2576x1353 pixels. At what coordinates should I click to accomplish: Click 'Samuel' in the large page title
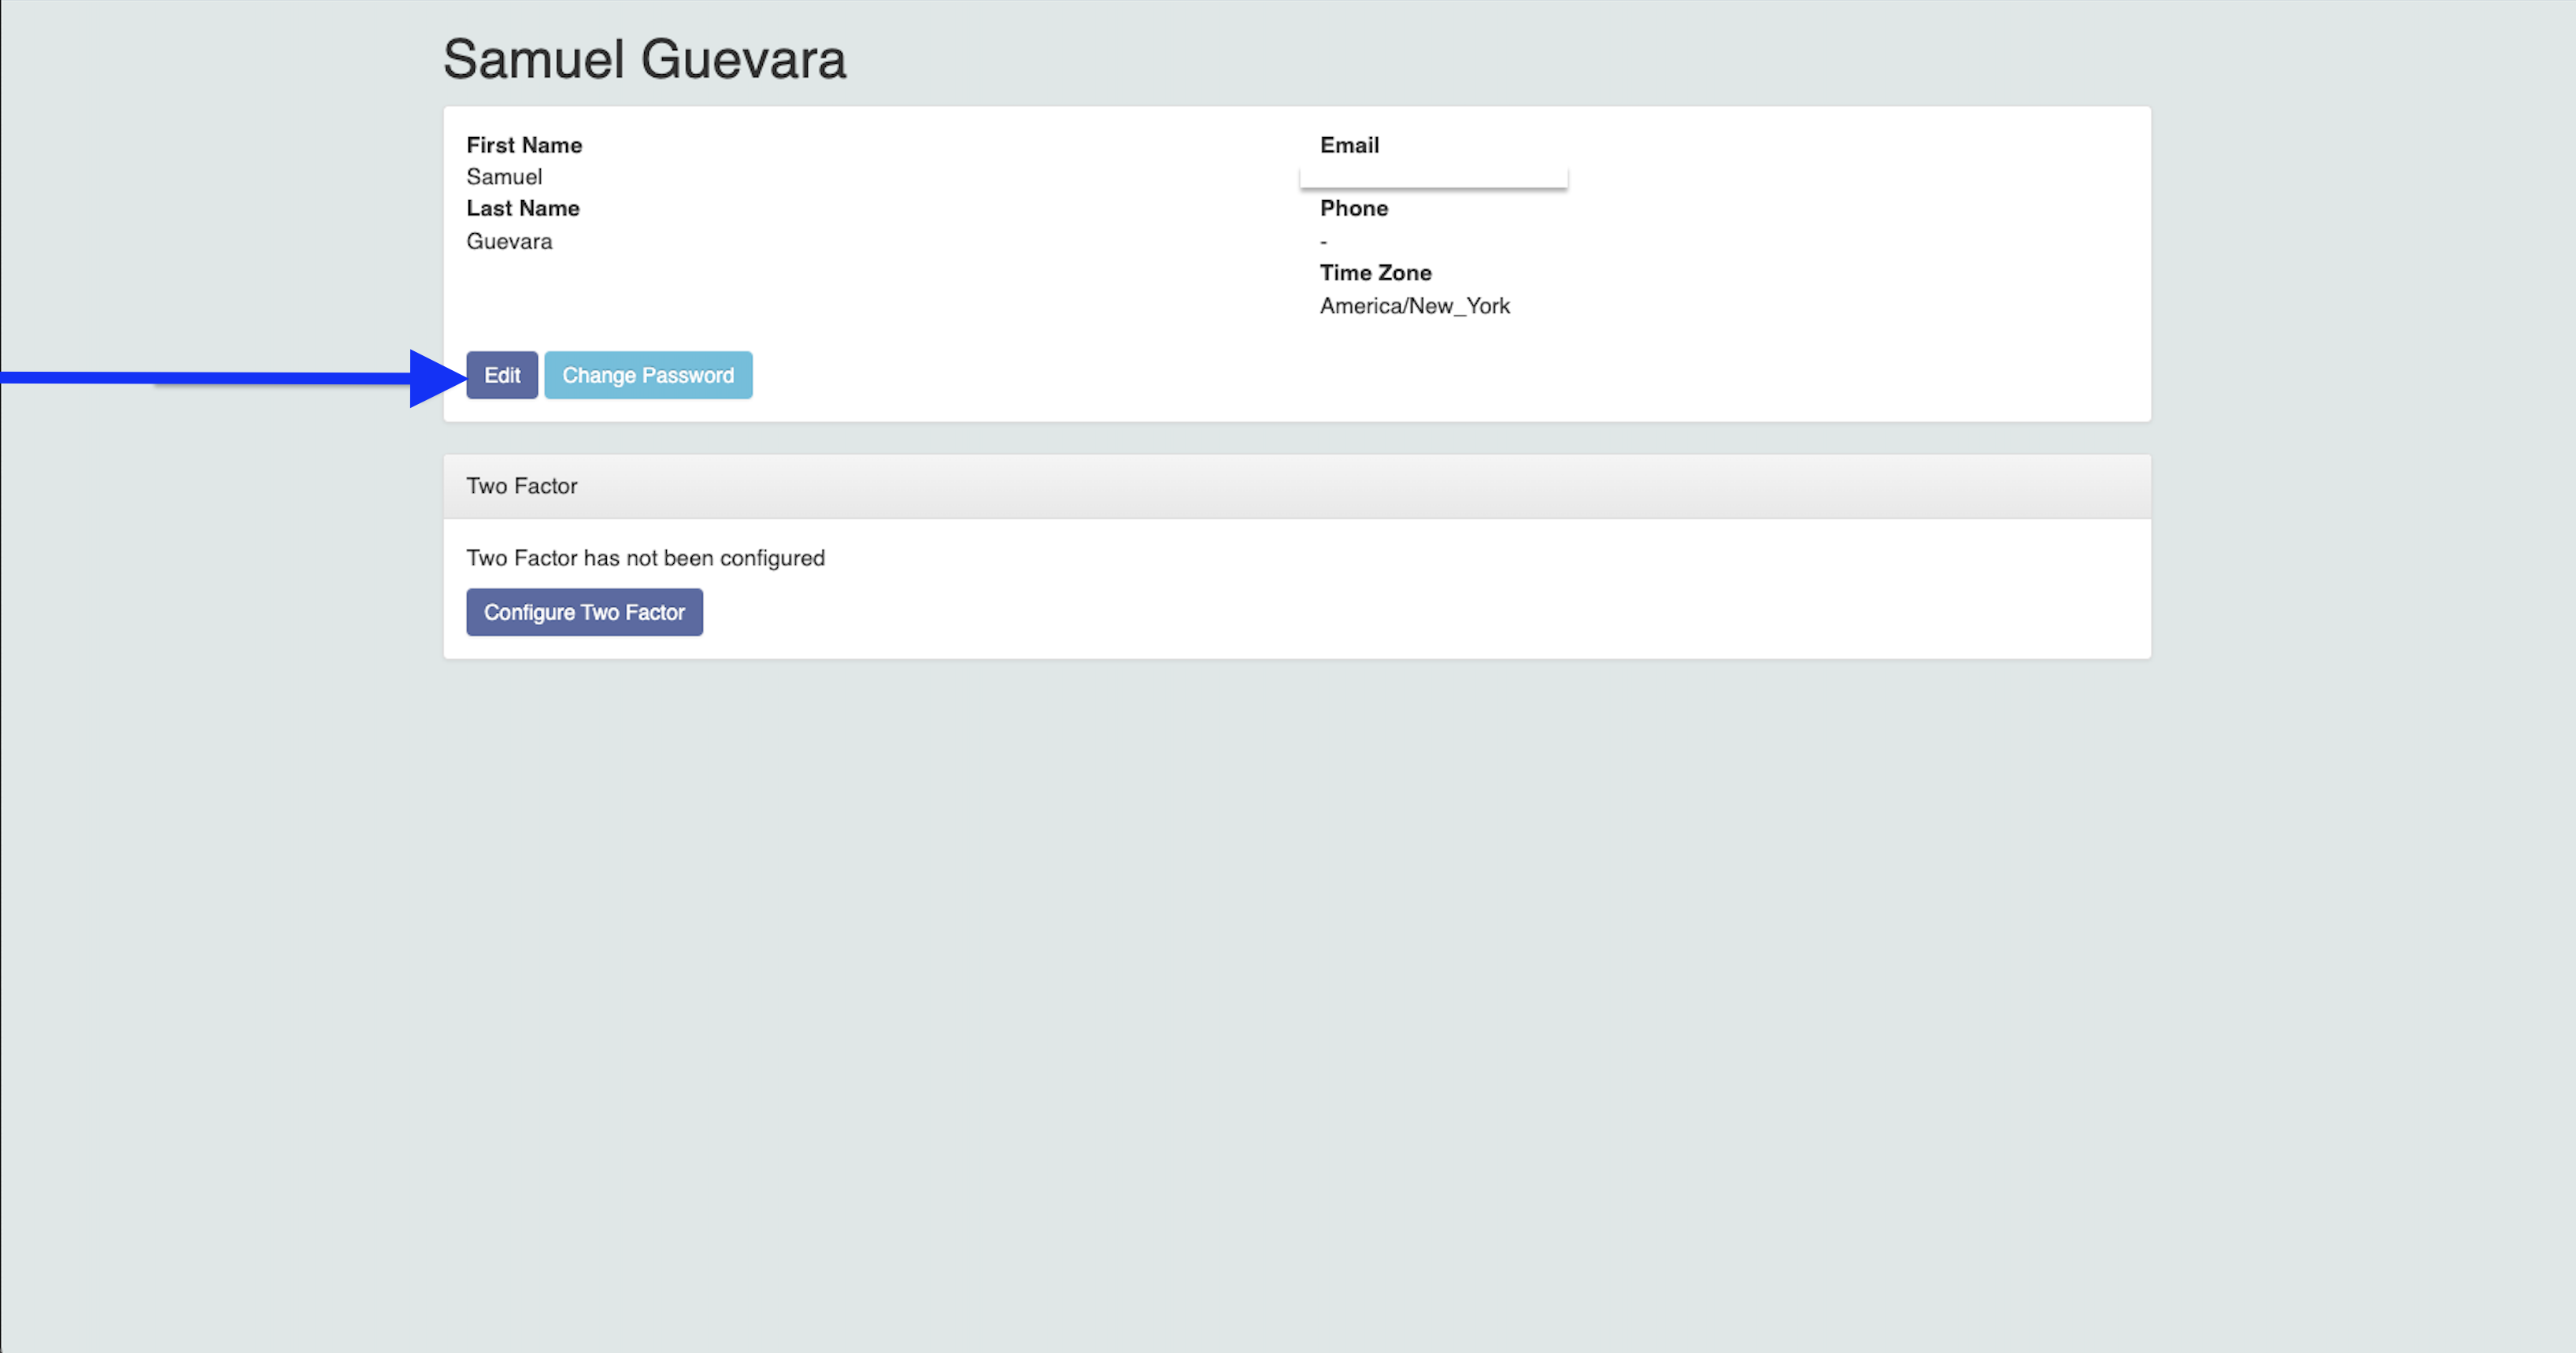pos(534,60)
